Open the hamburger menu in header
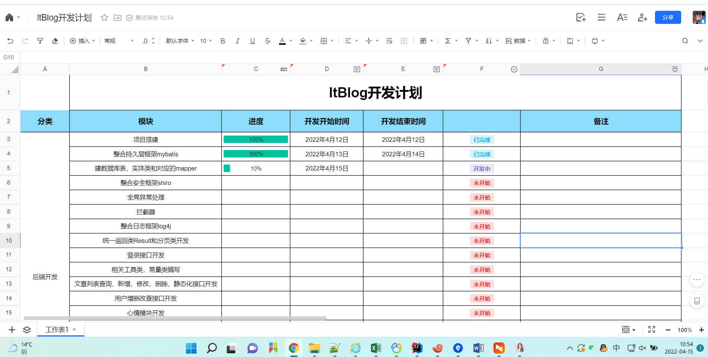Viewport: 708px width, 357px height. point(601,18)
